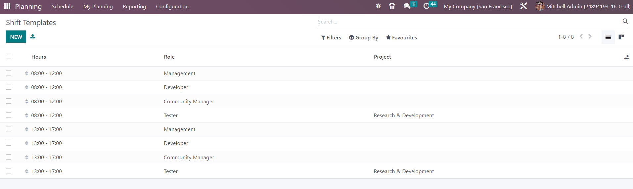This screenshot has height=189, width=633.
Task: Check the 08:00 - 12:00 Developer row
Action: point(9,87)
